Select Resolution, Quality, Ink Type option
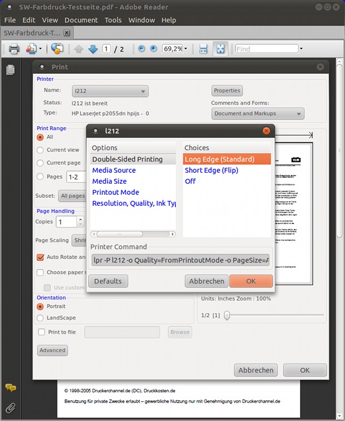The image size is (345, 421). coord(133,203)
